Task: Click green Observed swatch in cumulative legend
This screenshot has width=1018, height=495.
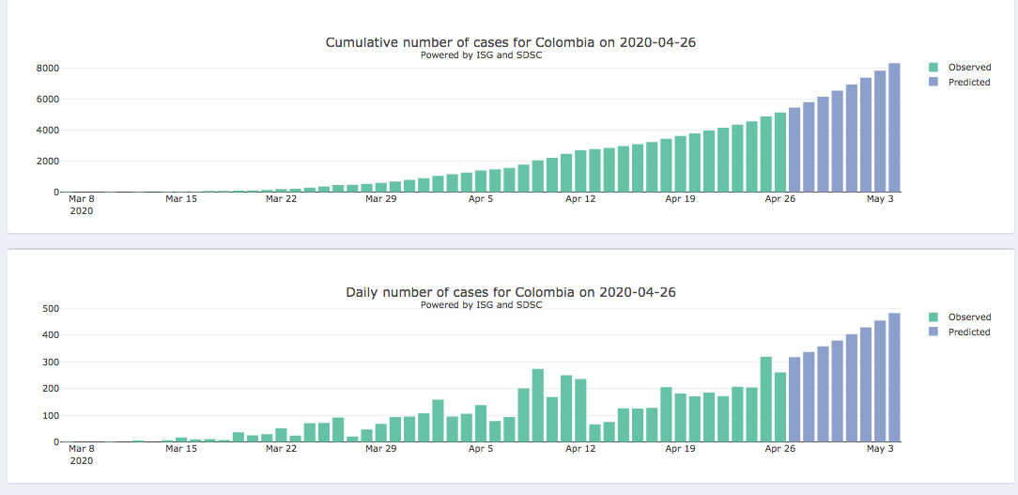Action: pos(933,68)
